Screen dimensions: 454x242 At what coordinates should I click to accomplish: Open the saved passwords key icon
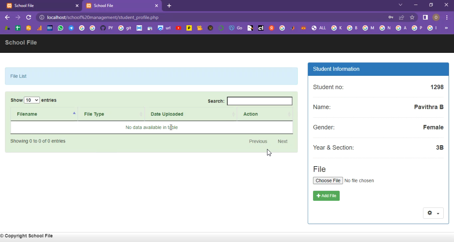391,17
